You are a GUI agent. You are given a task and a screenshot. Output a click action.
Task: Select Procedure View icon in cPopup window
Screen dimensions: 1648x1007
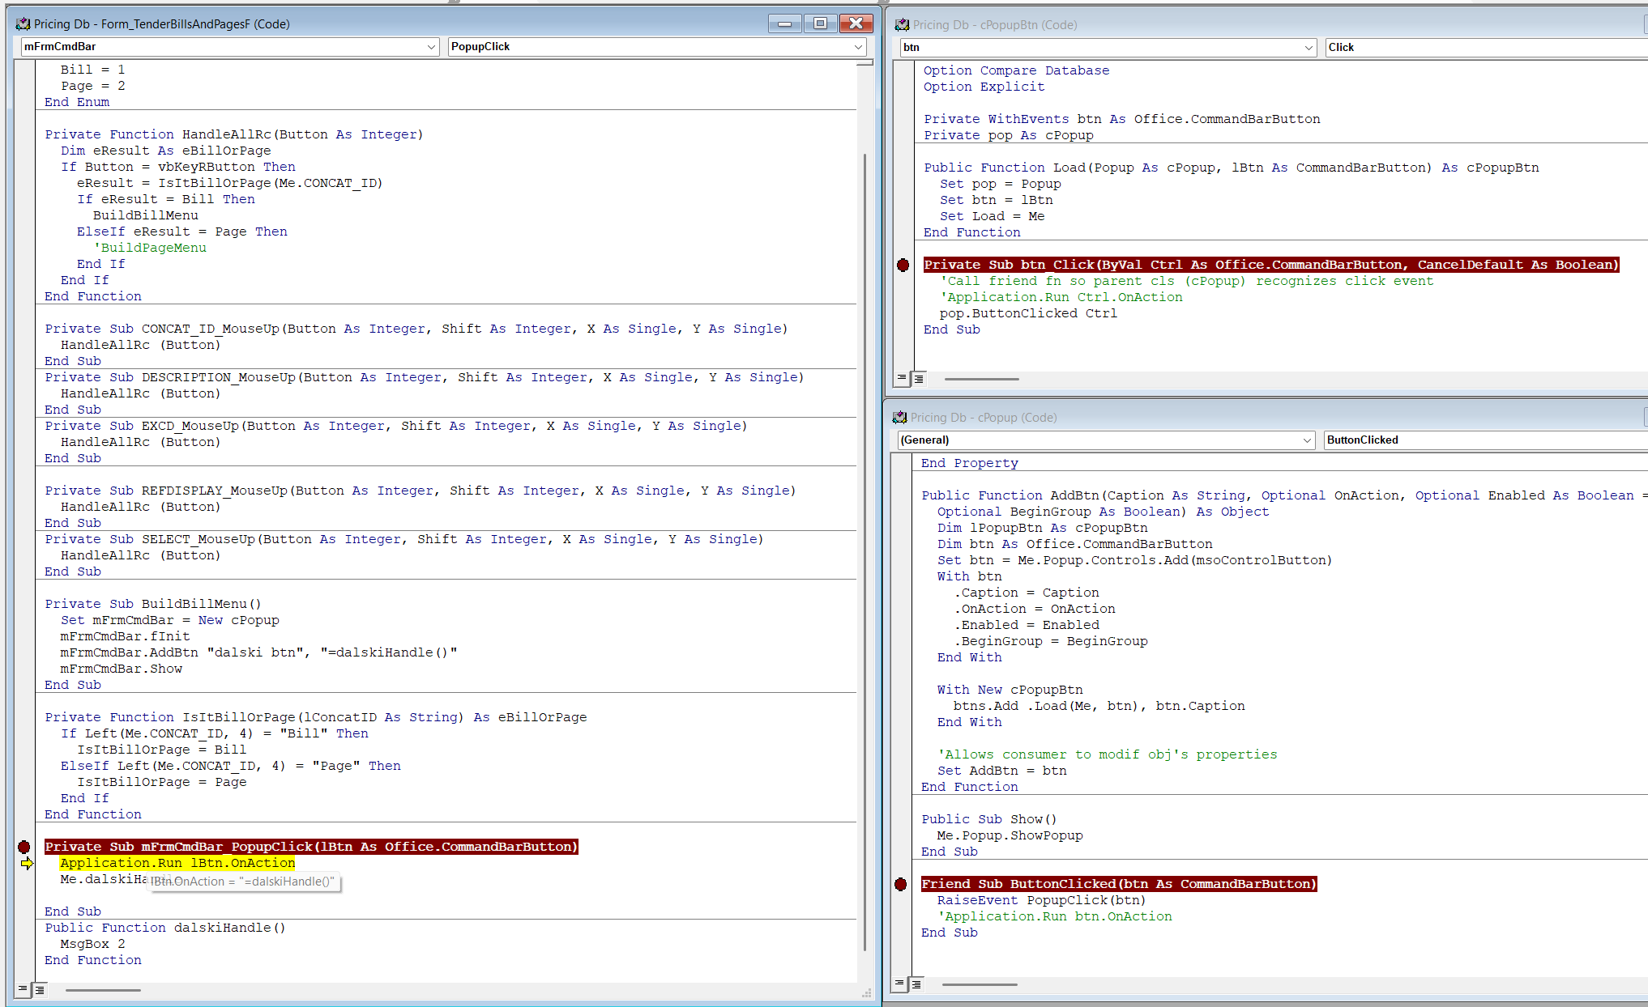pos(899,984)
